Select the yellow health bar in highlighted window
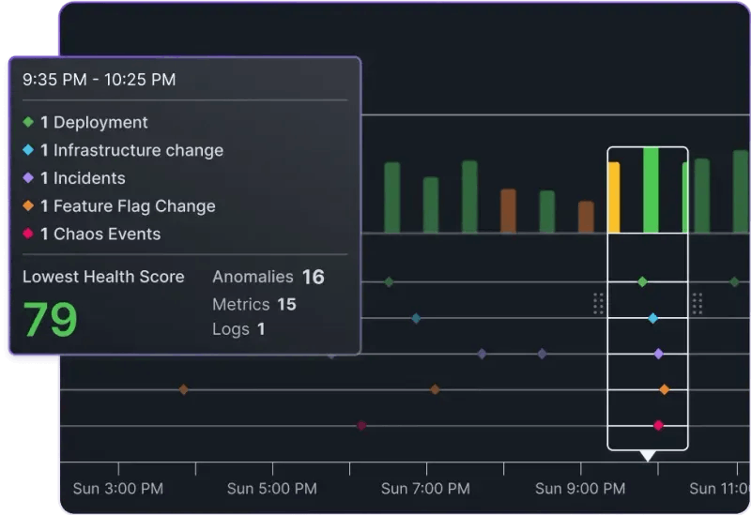This screenshot has height=515, width=751. tap(614, 198)
